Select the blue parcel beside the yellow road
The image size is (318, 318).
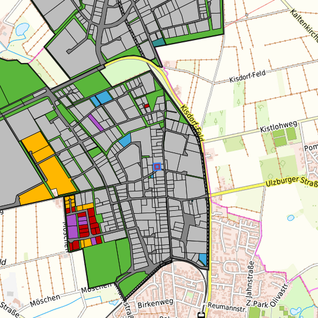(203, 259)
